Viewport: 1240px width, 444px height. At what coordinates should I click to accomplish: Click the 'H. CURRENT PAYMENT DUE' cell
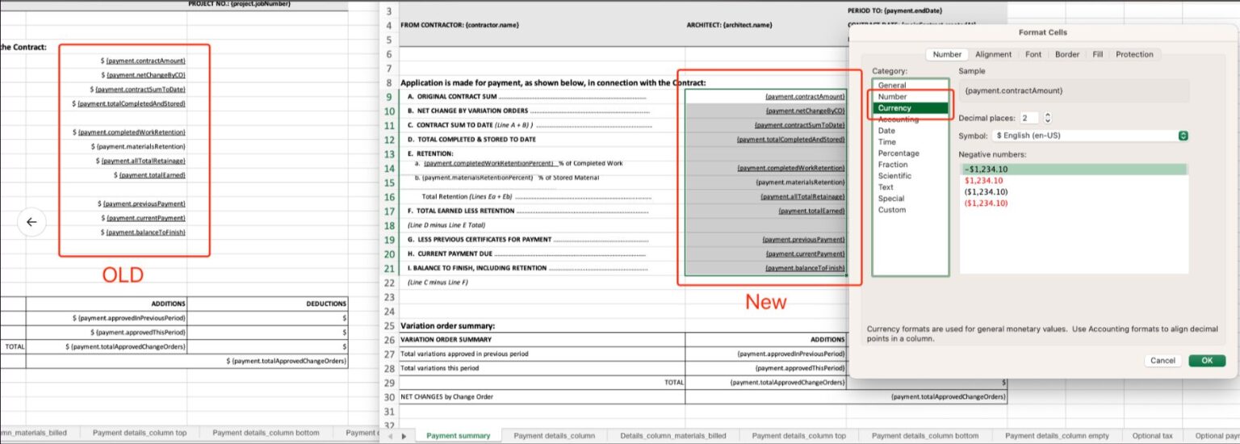click(x=542, y=253)
